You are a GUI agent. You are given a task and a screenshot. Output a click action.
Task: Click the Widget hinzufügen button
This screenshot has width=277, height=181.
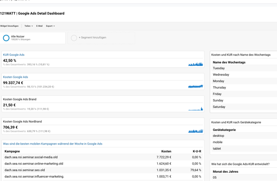(9, 26)
